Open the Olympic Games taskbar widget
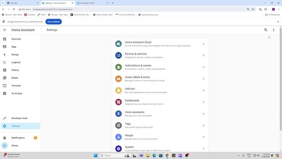Screen dimensions: 282x159 point(12,155)
